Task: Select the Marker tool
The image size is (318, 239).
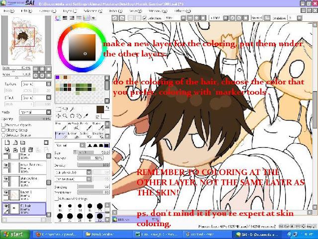Action: coord(61,135)
